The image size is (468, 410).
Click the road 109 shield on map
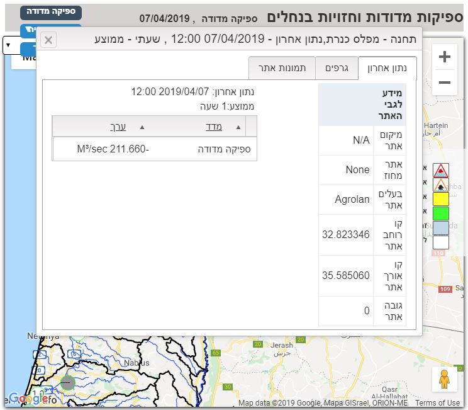445,289
